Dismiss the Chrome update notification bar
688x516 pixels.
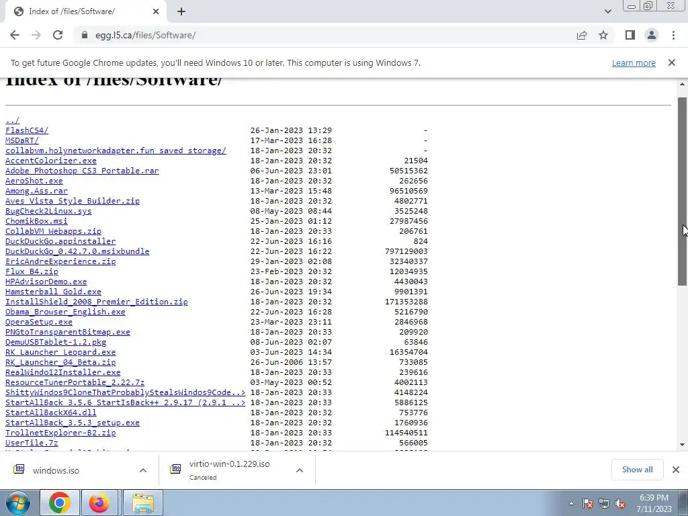point(672,62)
